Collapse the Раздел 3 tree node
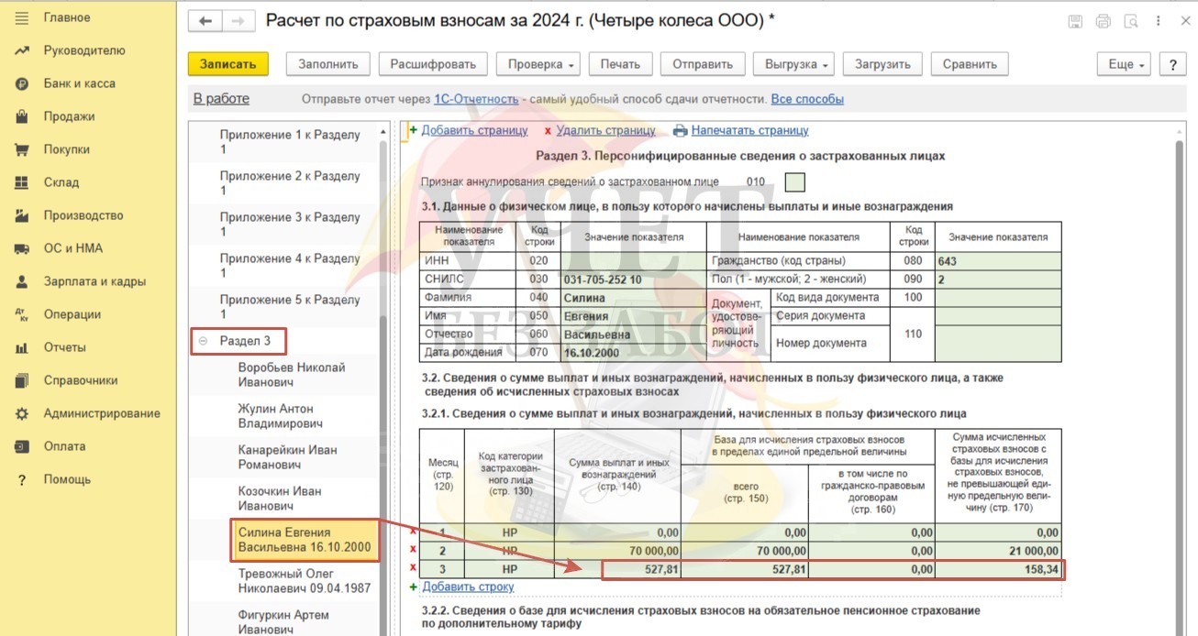This screenshot has width=1198, height=636. pyautogui.click(x=203, y=341)
